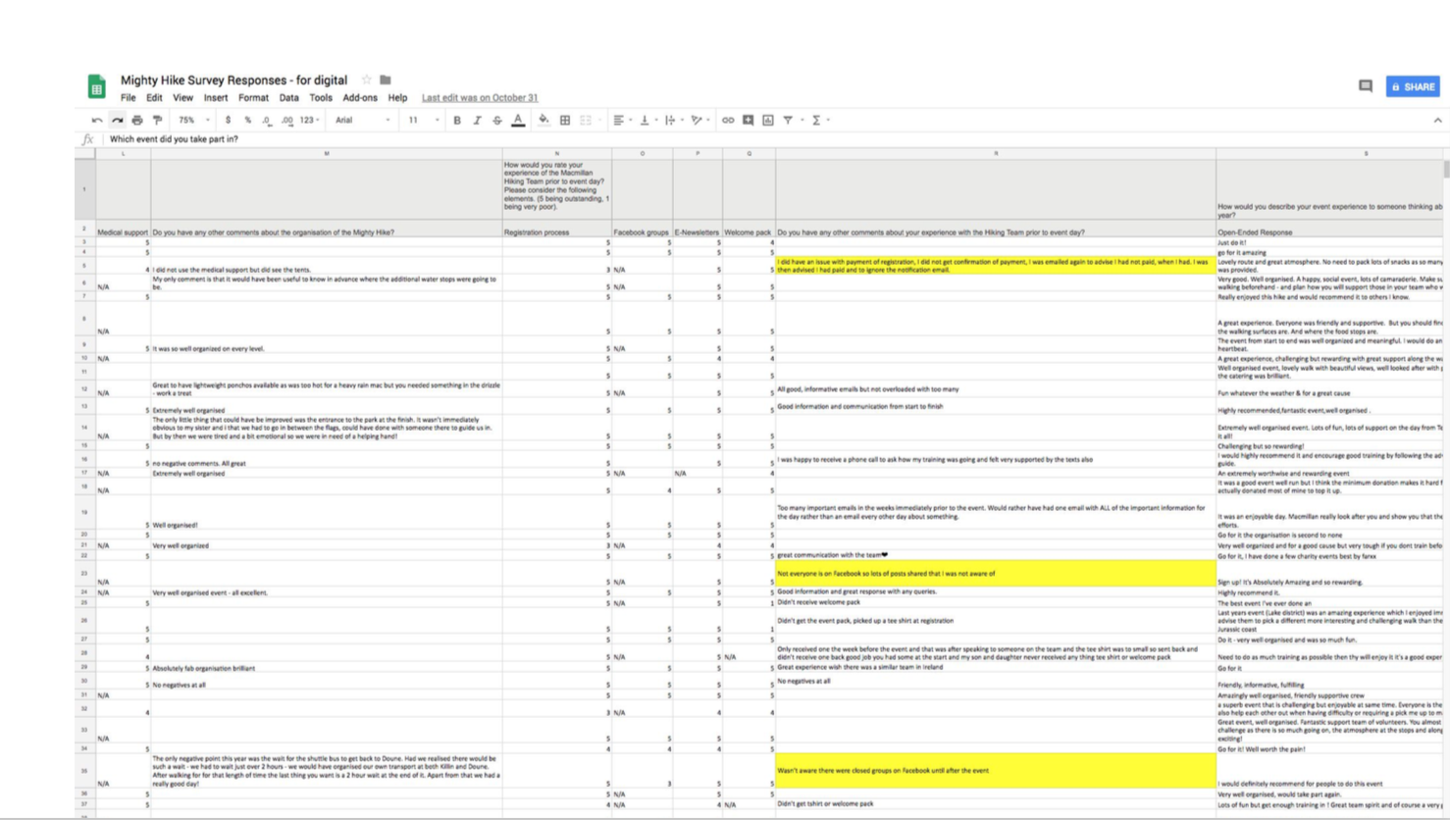Click the redo arrow icon
Viewport: 1450px width, 820px height.
coord(117,120)
